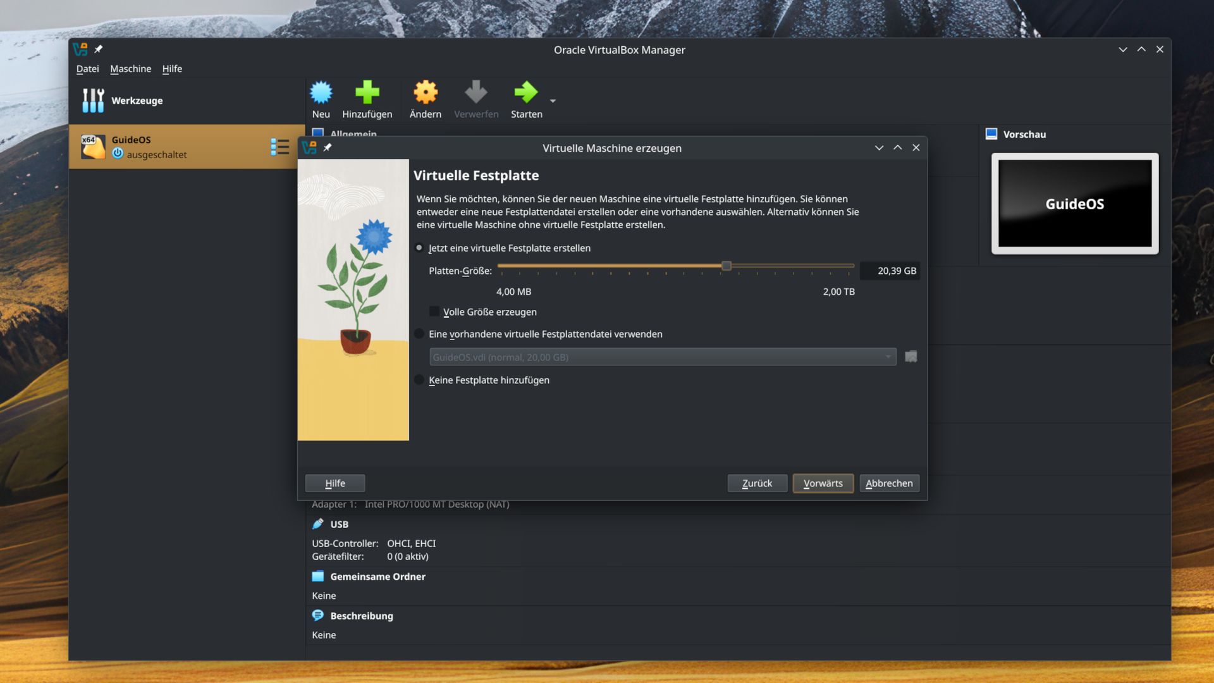Screen dimensions: 1214x683
Task: Click the Hinzufügen green plus icon
Action: 367,92
